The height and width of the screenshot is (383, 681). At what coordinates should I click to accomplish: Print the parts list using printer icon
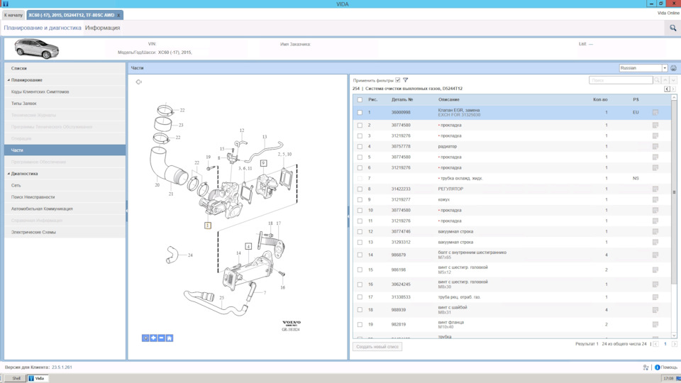[673, 68]
